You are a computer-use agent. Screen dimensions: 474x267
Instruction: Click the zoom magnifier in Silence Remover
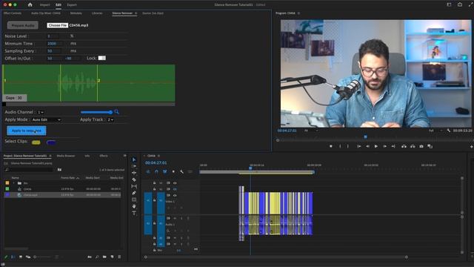pos(117,112)
